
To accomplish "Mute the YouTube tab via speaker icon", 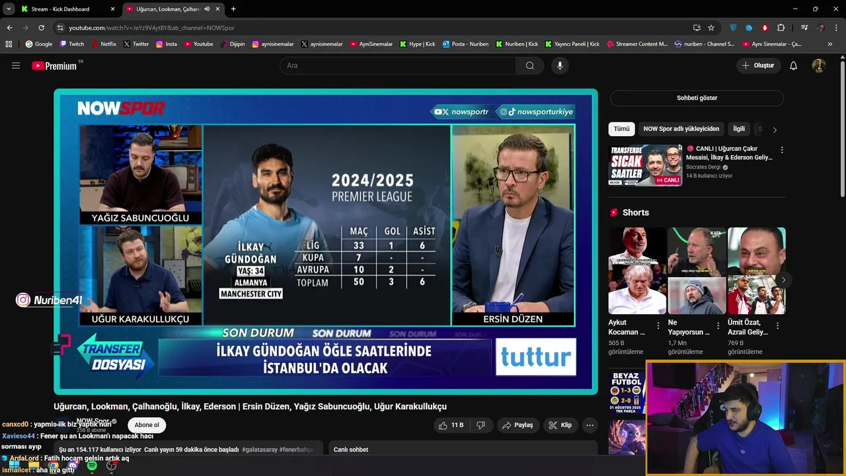I will [207, 9].
